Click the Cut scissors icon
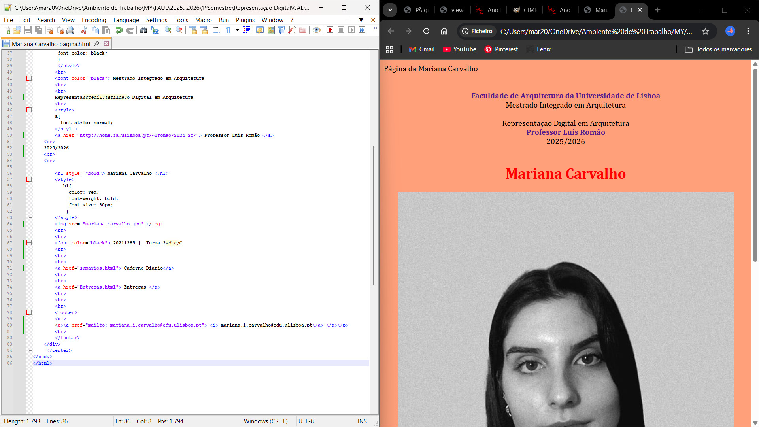This screenshot has width=759, height=427. (84, 30)
